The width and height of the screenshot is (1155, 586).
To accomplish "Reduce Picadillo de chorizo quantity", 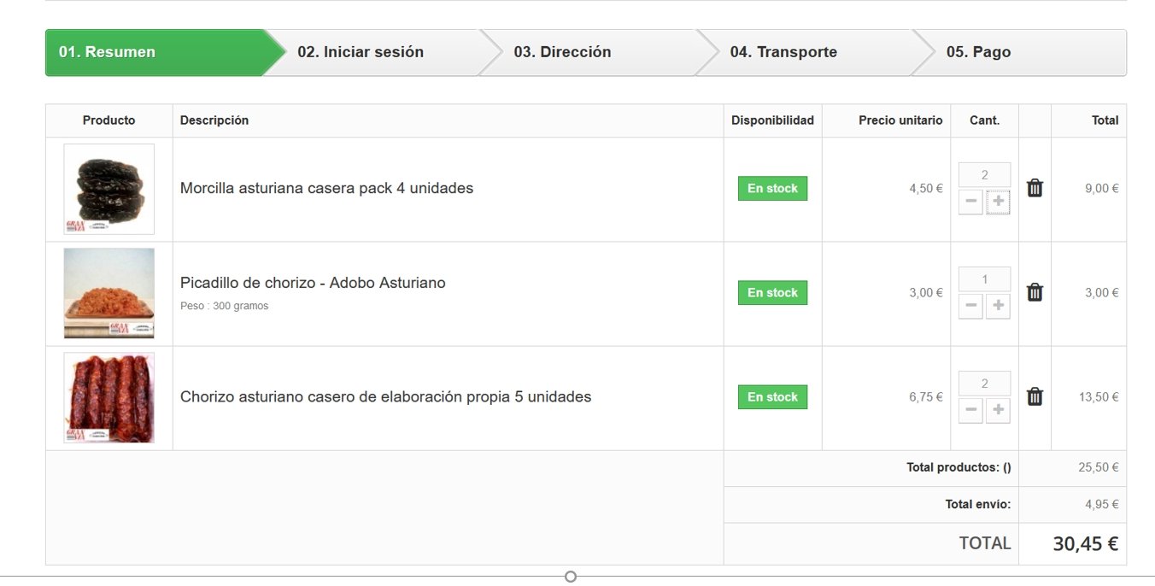I will tap(970, 307).
